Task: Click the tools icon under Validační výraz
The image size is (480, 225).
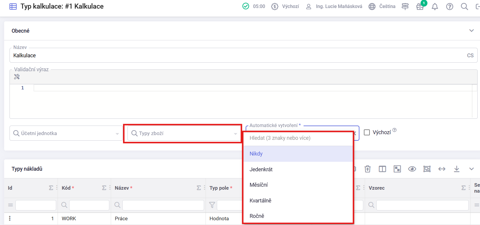Action: click(x=17, y=77)
